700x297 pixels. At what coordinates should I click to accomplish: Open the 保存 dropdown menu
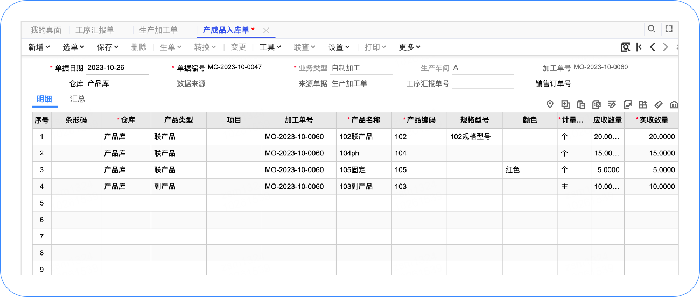[108, 47]
